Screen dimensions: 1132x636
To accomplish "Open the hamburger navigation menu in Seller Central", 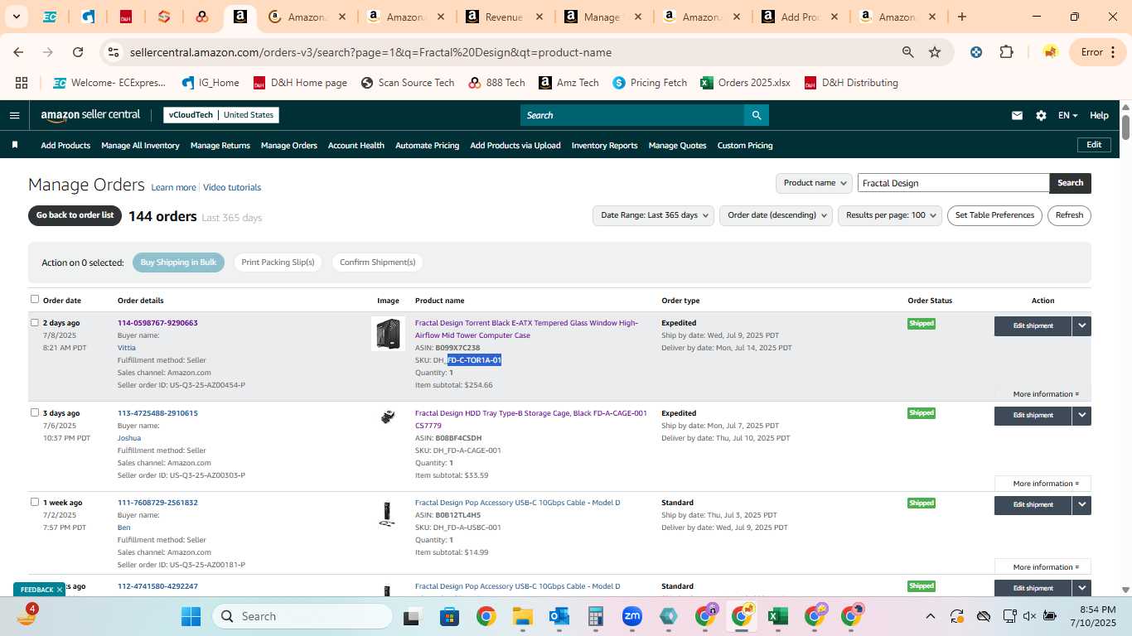I will click(x=14, y=115).
